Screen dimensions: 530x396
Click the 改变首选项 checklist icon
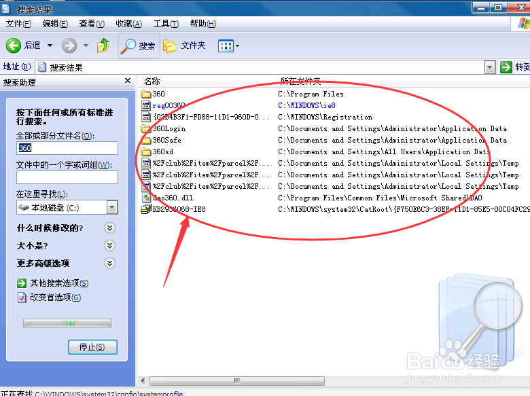22,298
